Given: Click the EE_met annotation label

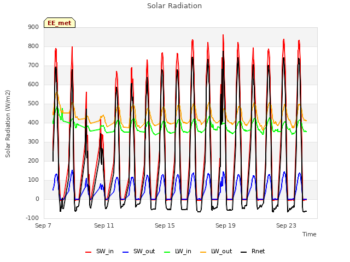Looking at the screenshot, I should click(60, 23).
